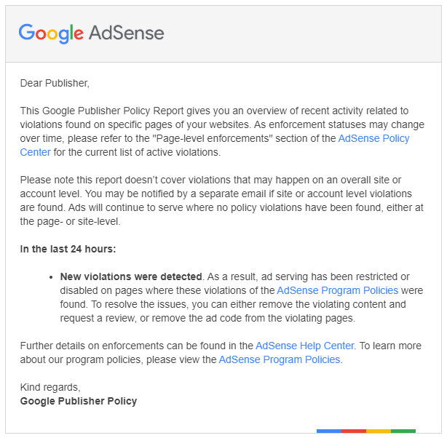Open AdSense Program Policies link in final paragraph
Image resolution: width=447 pixels, height=438 pixels.
[280, 359]
